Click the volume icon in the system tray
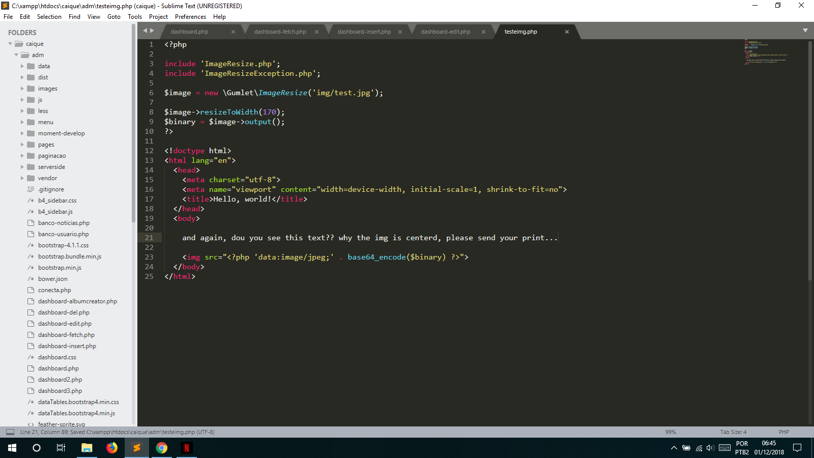The height and width of the screenshot is (458, 814). [710, 448]
